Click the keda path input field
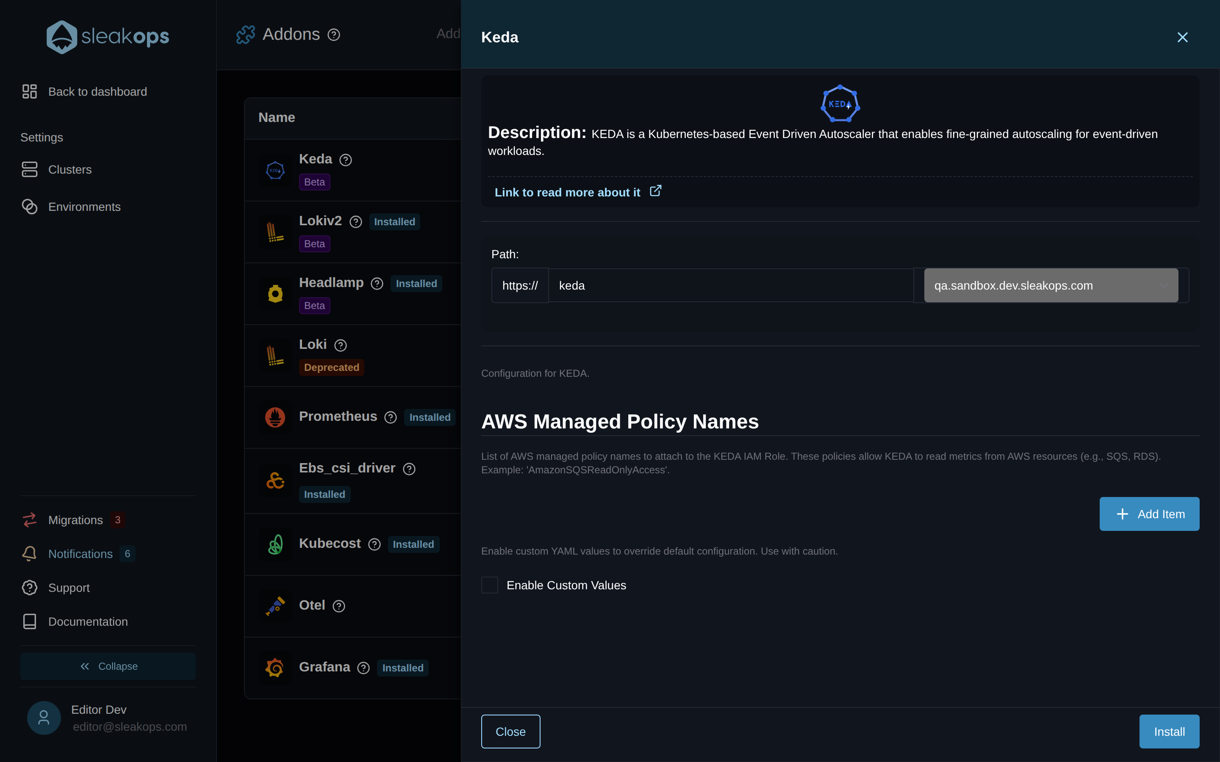The width and height of the screenshot is (1220, 762). coord(730,285)
